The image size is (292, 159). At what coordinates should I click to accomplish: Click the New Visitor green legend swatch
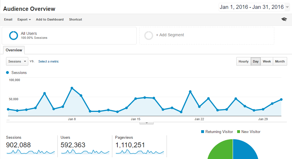pyautogui.click(x=239, y=132)
